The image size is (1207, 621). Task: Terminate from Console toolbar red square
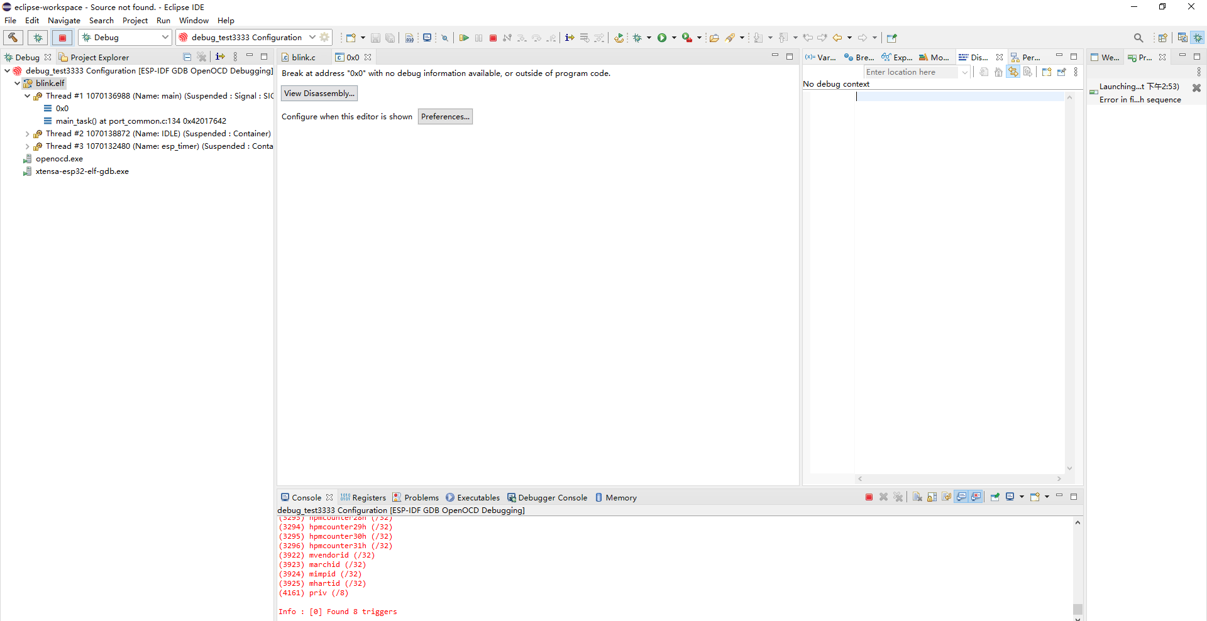click(869, 497)
